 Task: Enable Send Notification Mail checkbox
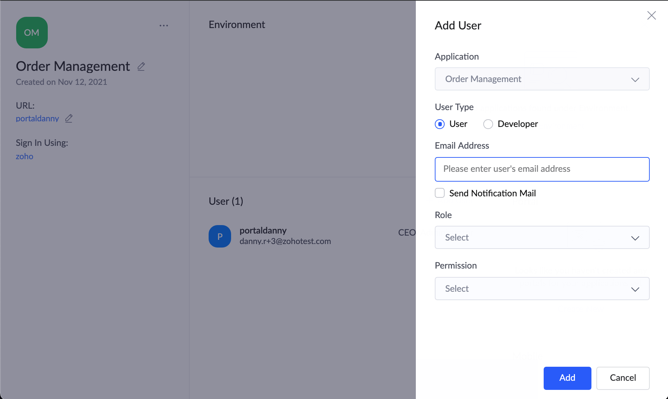pos(440,193)
